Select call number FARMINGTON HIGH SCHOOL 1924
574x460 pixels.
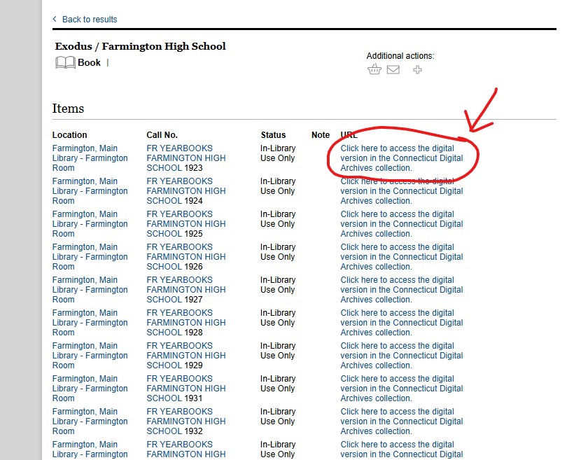pyautogui.click(x=186, y=191)
